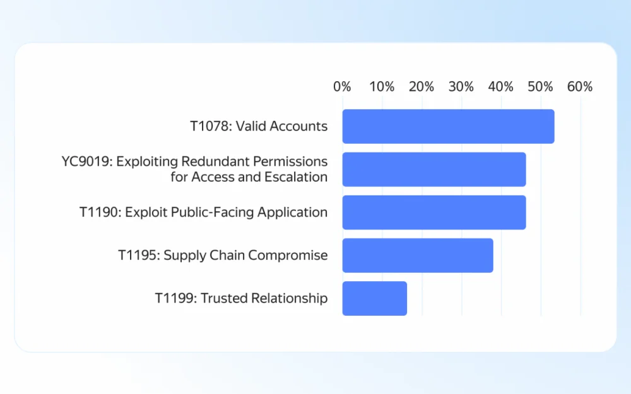Select the YC9019 Redundant Permissions bar

click(434, 170)
